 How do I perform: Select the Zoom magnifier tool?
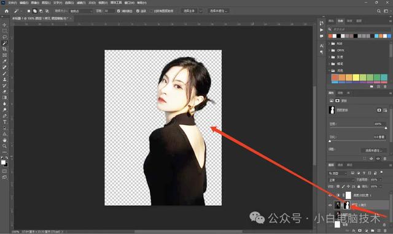tap(4, 146)
